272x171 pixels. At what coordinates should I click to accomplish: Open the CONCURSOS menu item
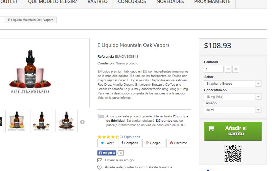click(132, 2)
